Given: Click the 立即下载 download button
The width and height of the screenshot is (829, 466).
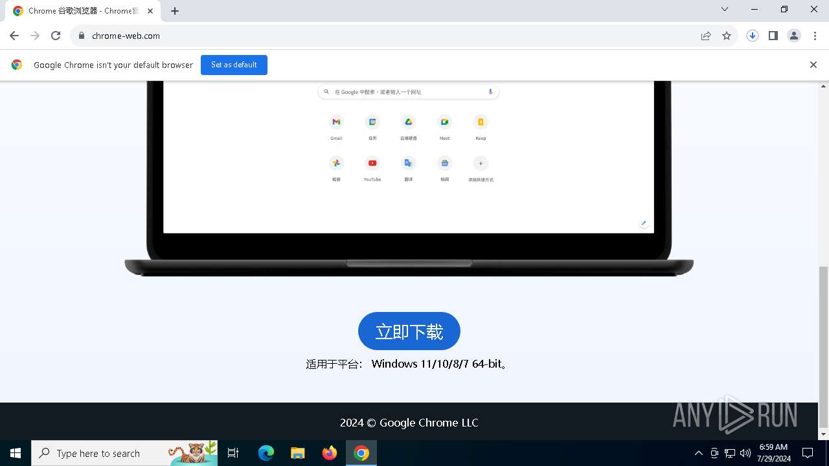Looking at the screenshot, I should click(409, 331).
